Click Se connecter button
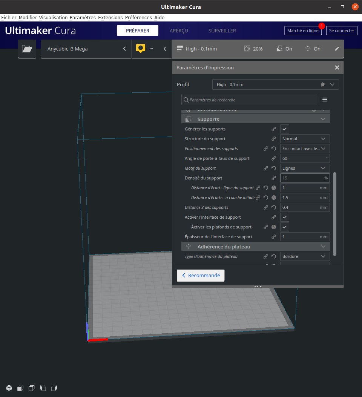Image resolution: width=362 pixels, height=397 pixels. point(342,31)
